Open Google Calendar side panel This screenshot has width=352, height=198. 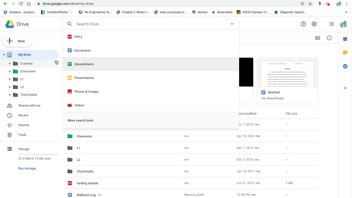345,39
